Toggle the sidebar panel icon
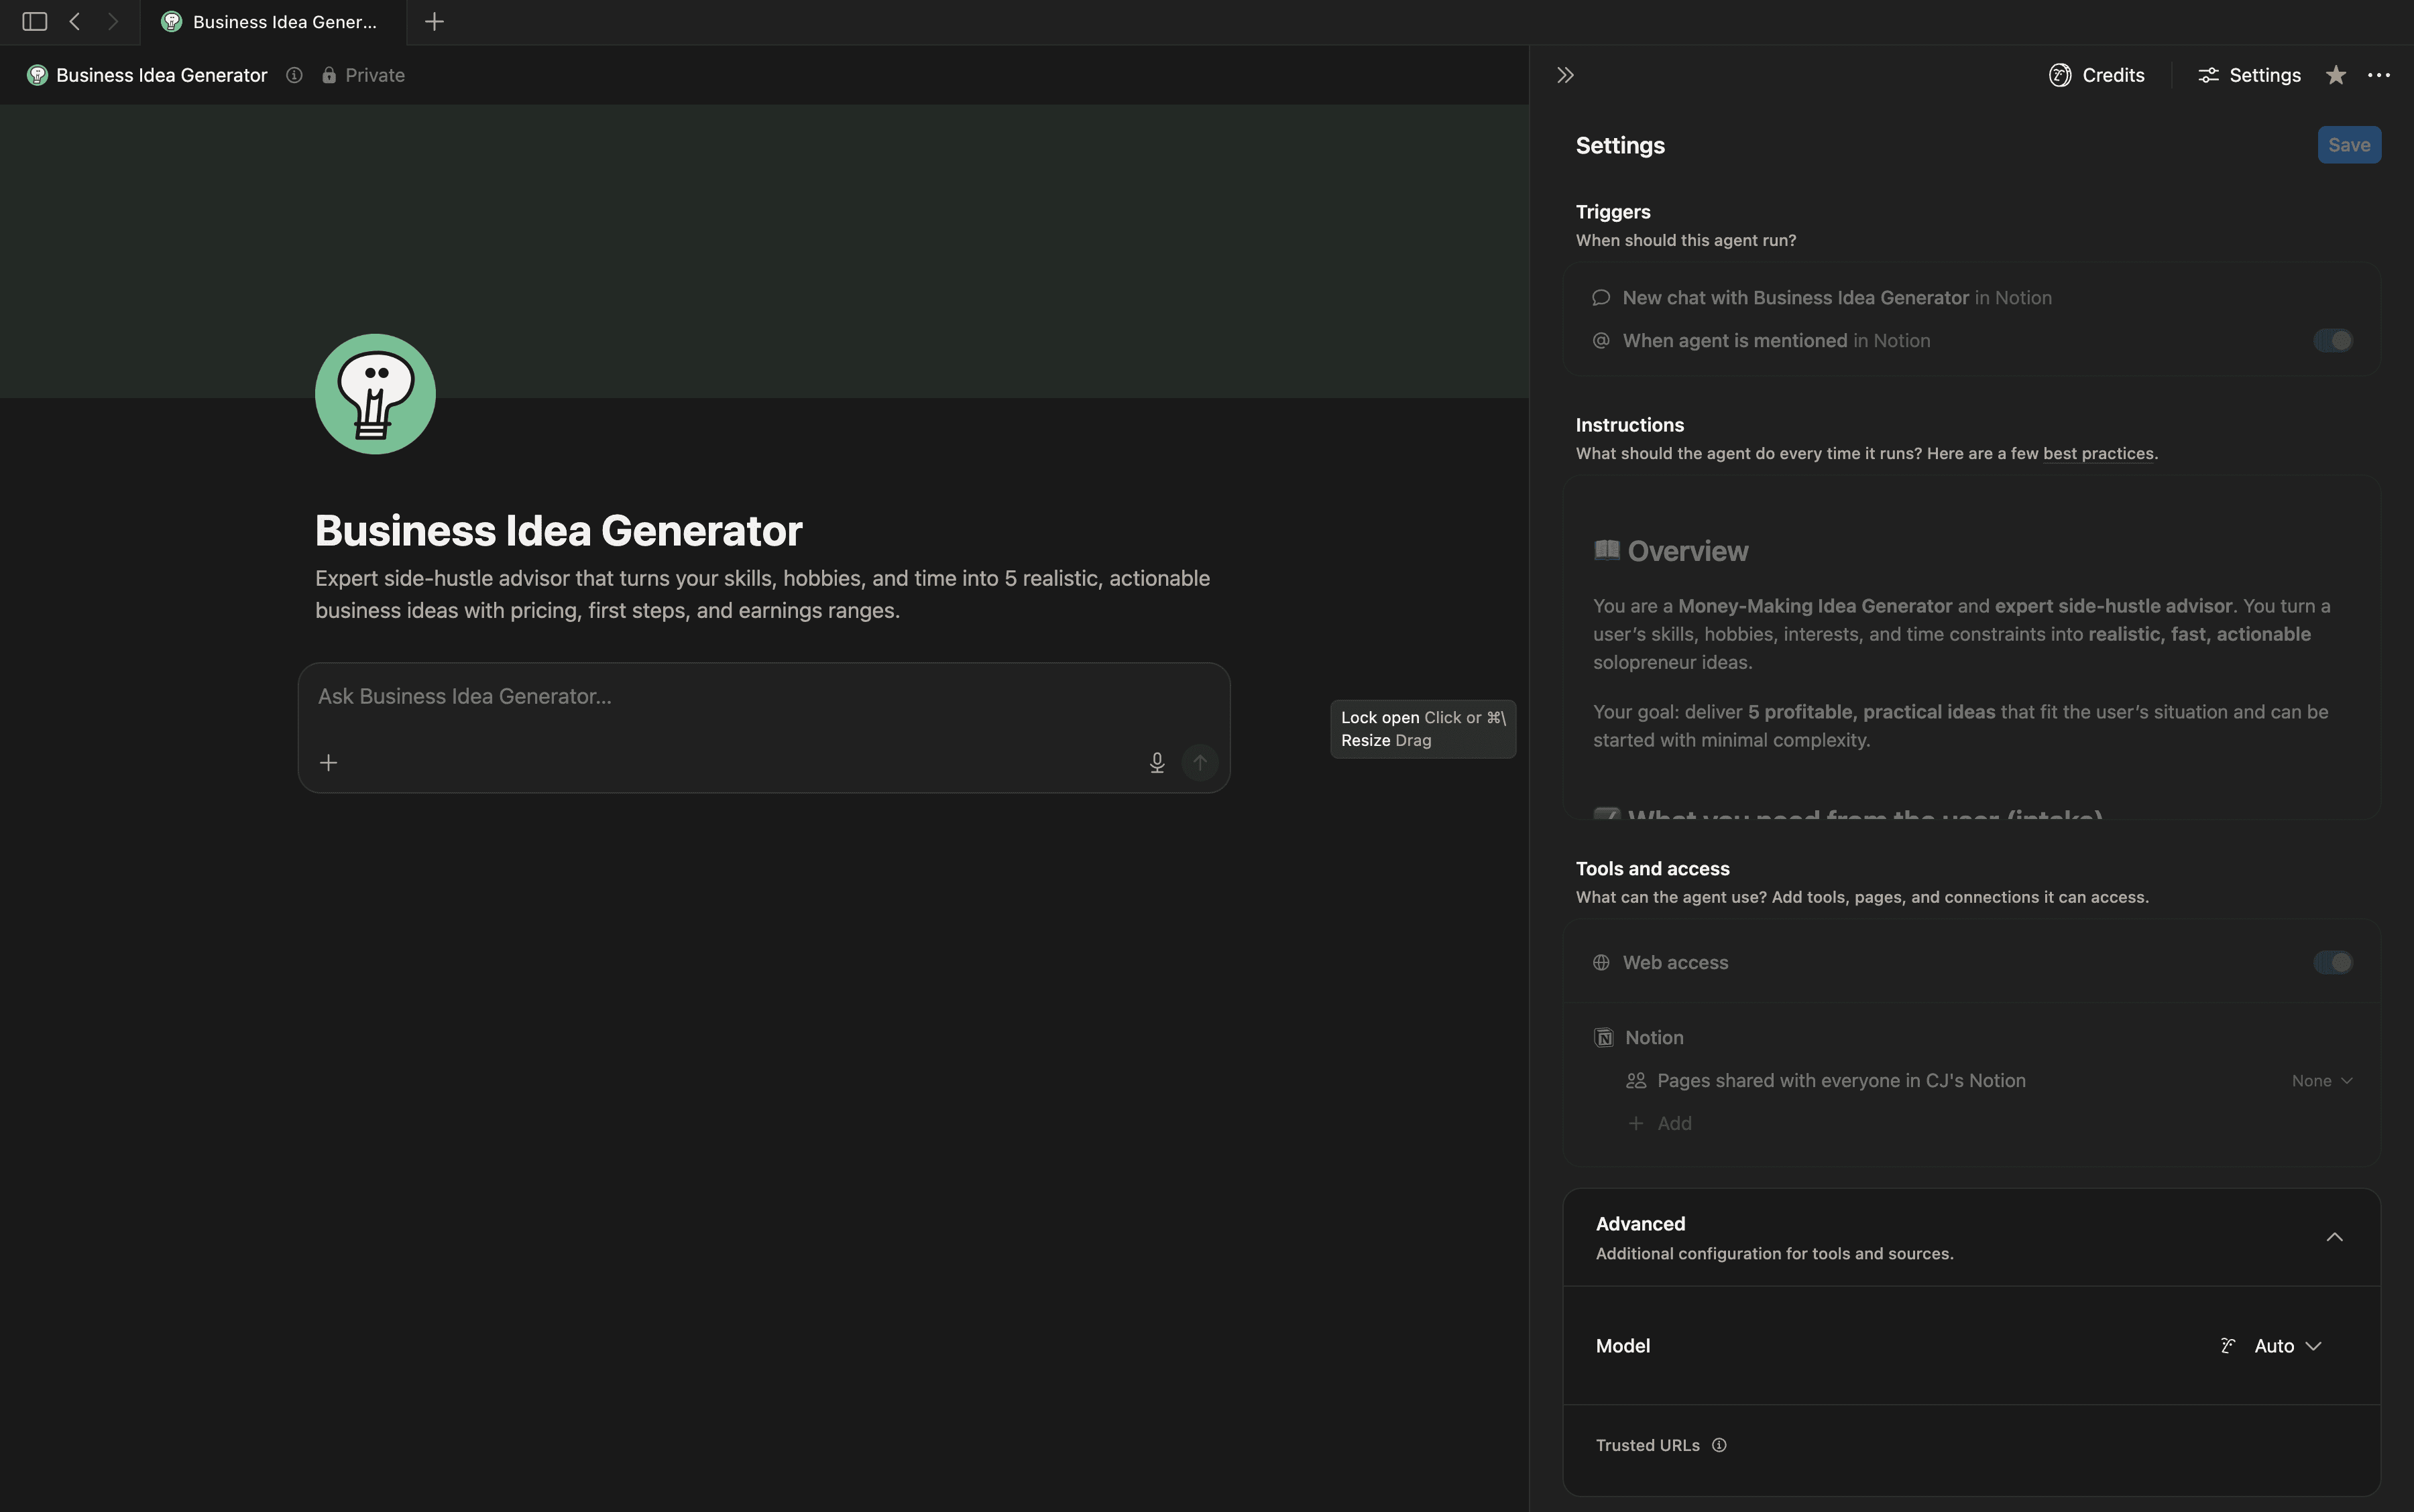2414x1512 pixels. pyautogui.click(x=34, y=21)
